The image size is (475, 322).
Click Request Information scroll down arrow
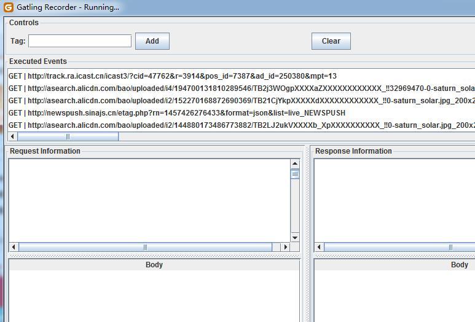pyautogui.click(x=295, y=237)
